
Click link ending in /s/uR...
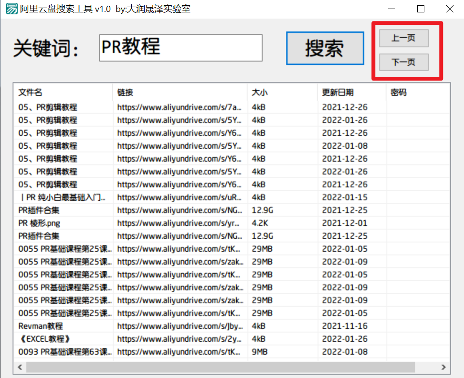179,197
